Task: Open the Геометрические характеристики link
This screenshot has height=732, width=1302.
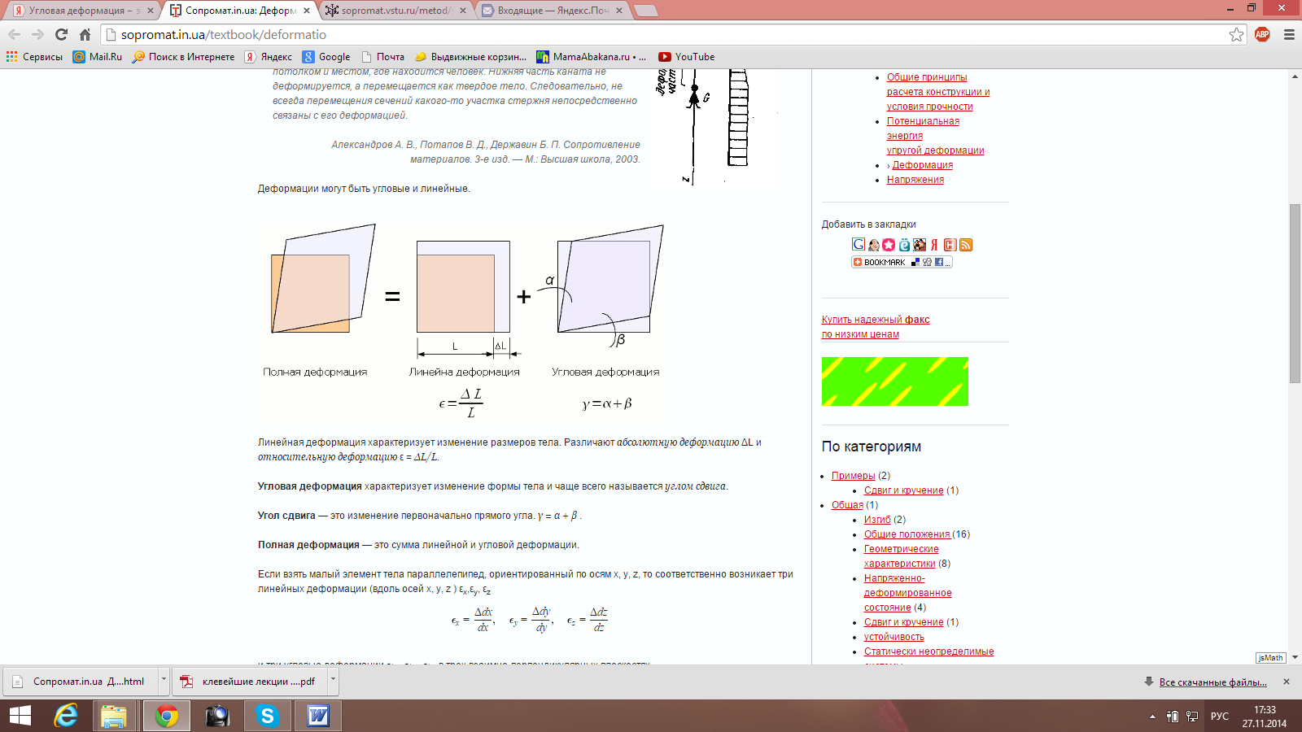Action: 901,556
